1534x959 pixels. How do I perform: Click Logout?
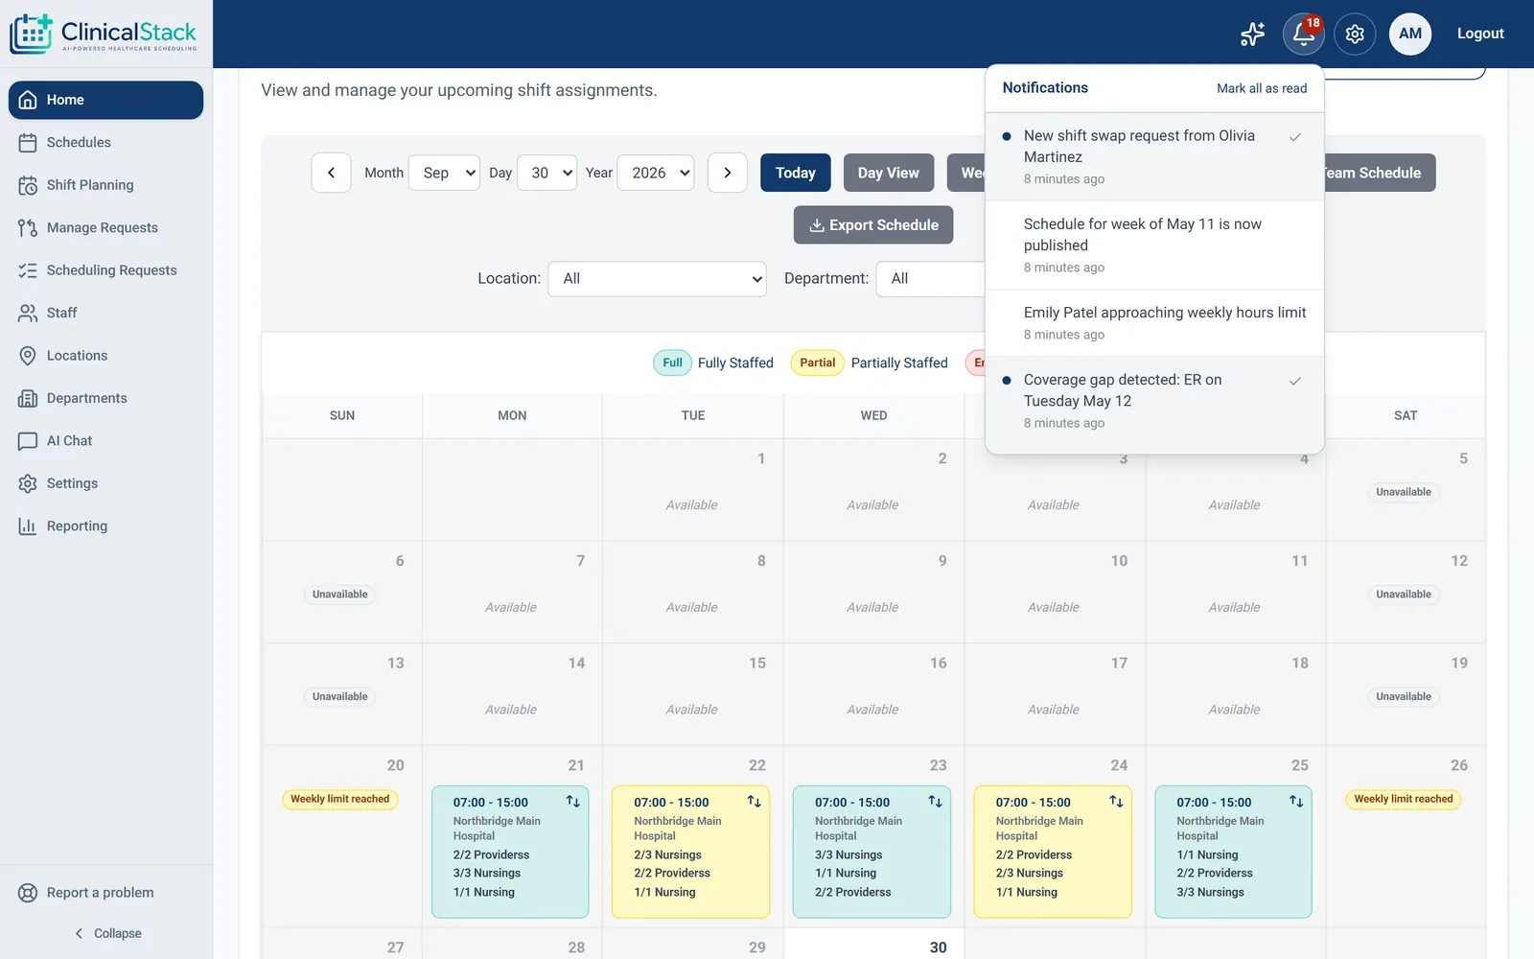coord(1480,34)
